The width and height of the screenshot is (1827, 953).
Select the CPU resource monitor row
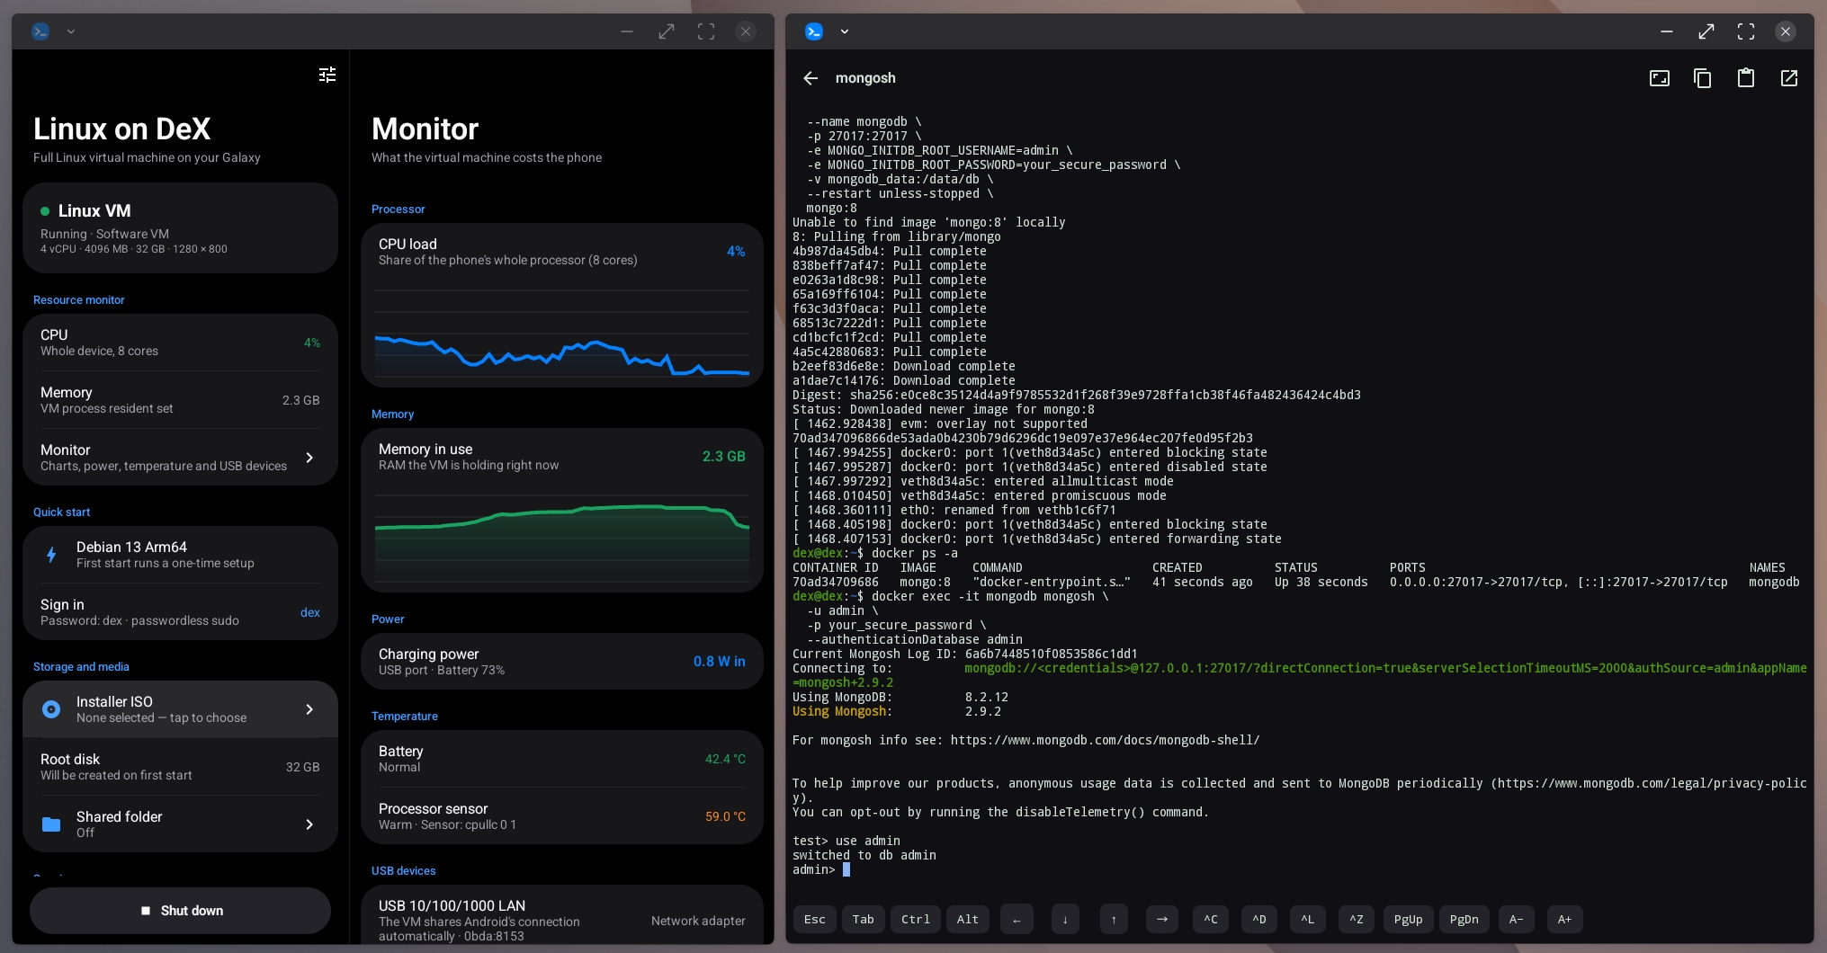[x=180, y=343]
